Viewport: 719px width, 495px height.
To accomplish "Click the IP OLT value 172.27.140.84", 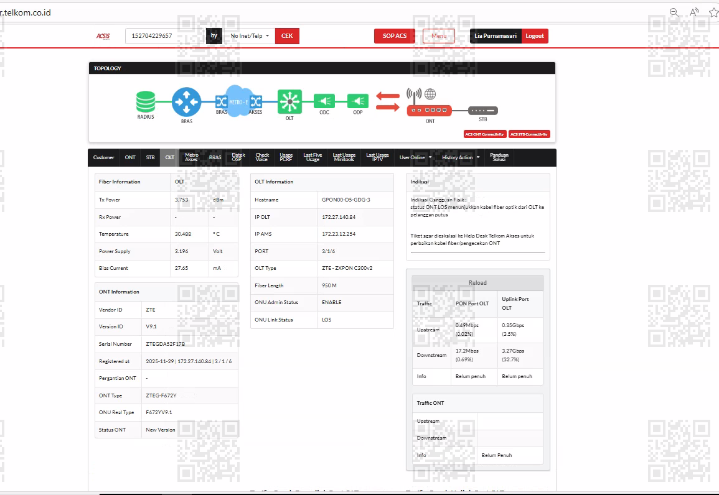I will 339,217.
